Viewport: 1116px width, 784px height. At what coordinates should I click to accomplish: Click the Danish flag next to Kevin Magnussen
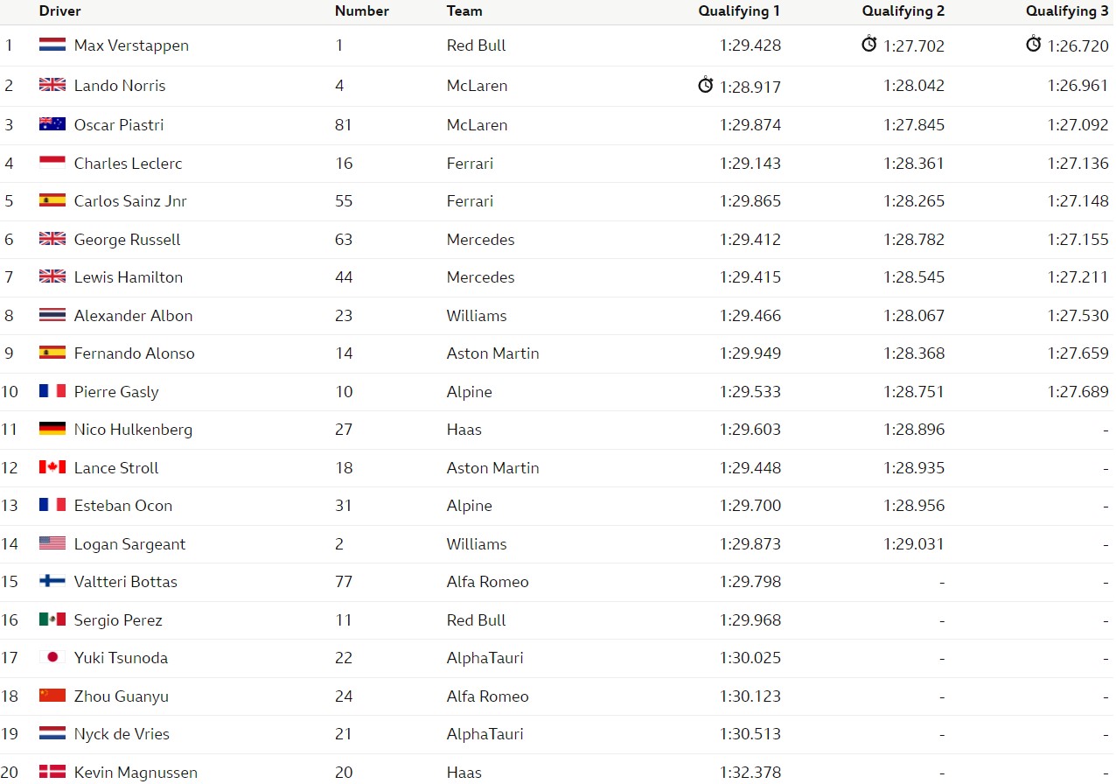coord(52,772)
